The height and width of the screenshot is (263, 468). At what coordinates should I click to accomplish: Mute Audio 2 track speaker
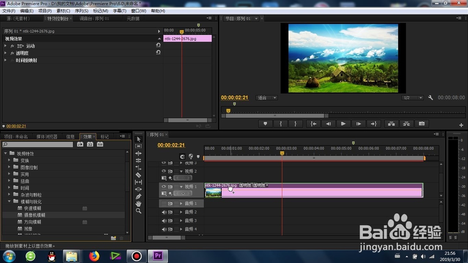pyautogui.click(x=164, y=212)
